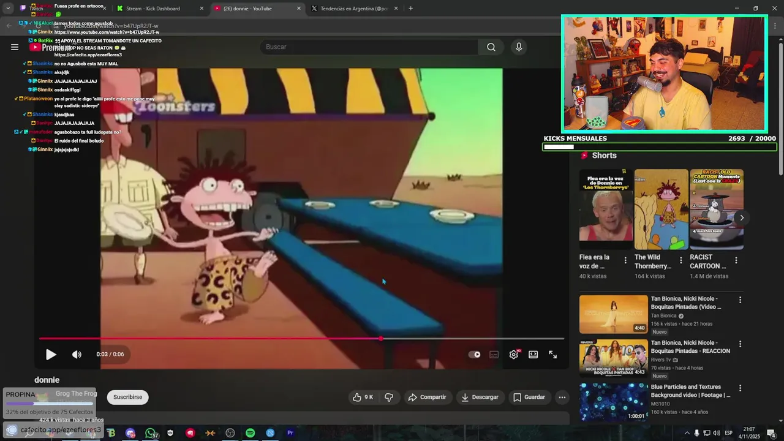784x441 pixels.
Task: Click the video title donnie
Action: (47, 380)
